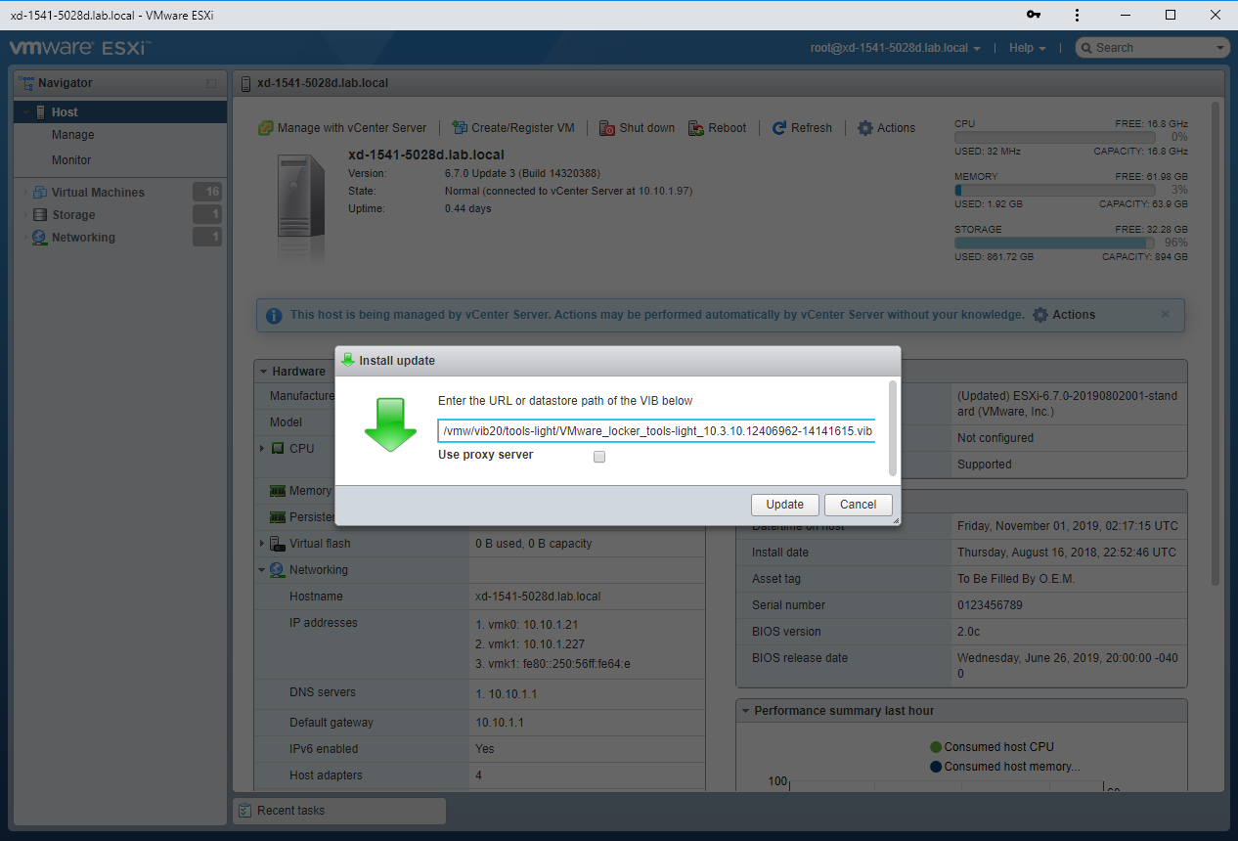This screenshot has width=1238, height=841.
Task: Click the Update button in Install update dialog
Action: (784, 505)
